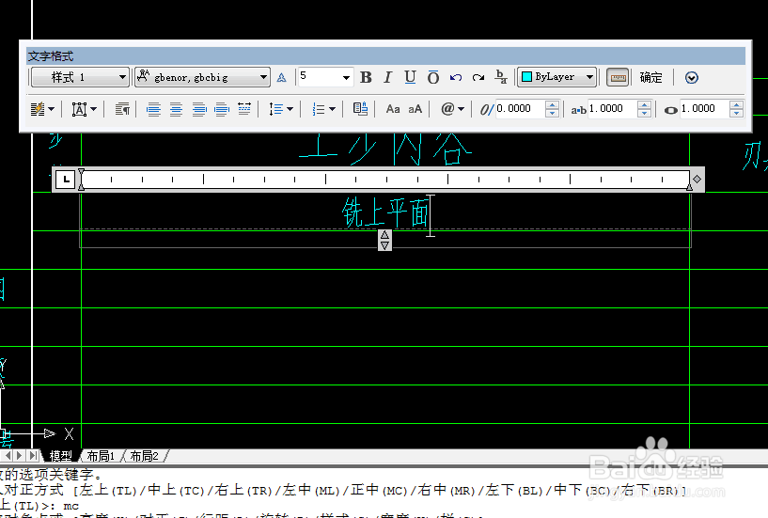Viewport: 768px width, 518px height.
Task: Click the 文字格式 toolbar title bar
Action: [x=386, y=55]
